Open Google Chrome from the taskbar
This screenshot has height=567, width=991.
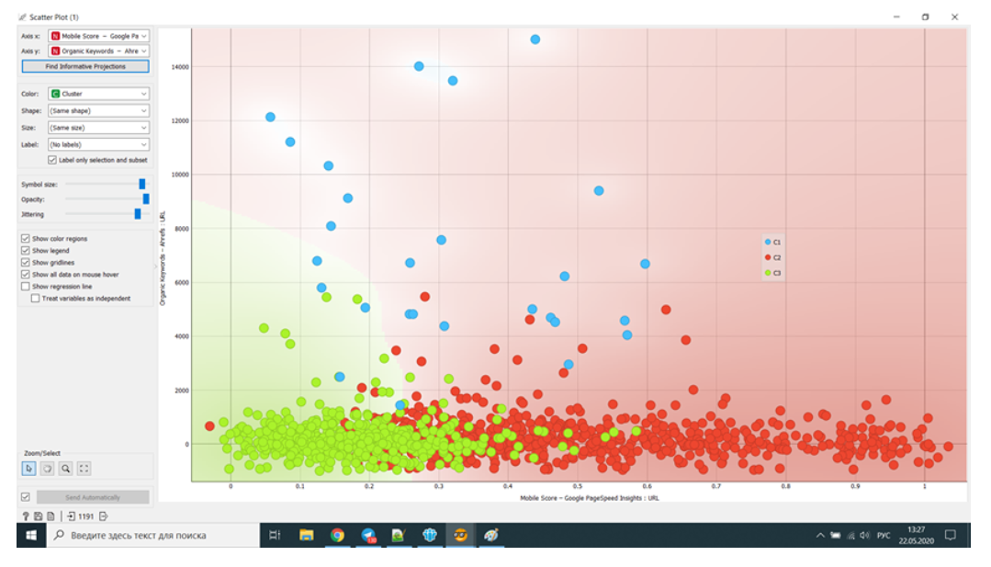[337, 535]
